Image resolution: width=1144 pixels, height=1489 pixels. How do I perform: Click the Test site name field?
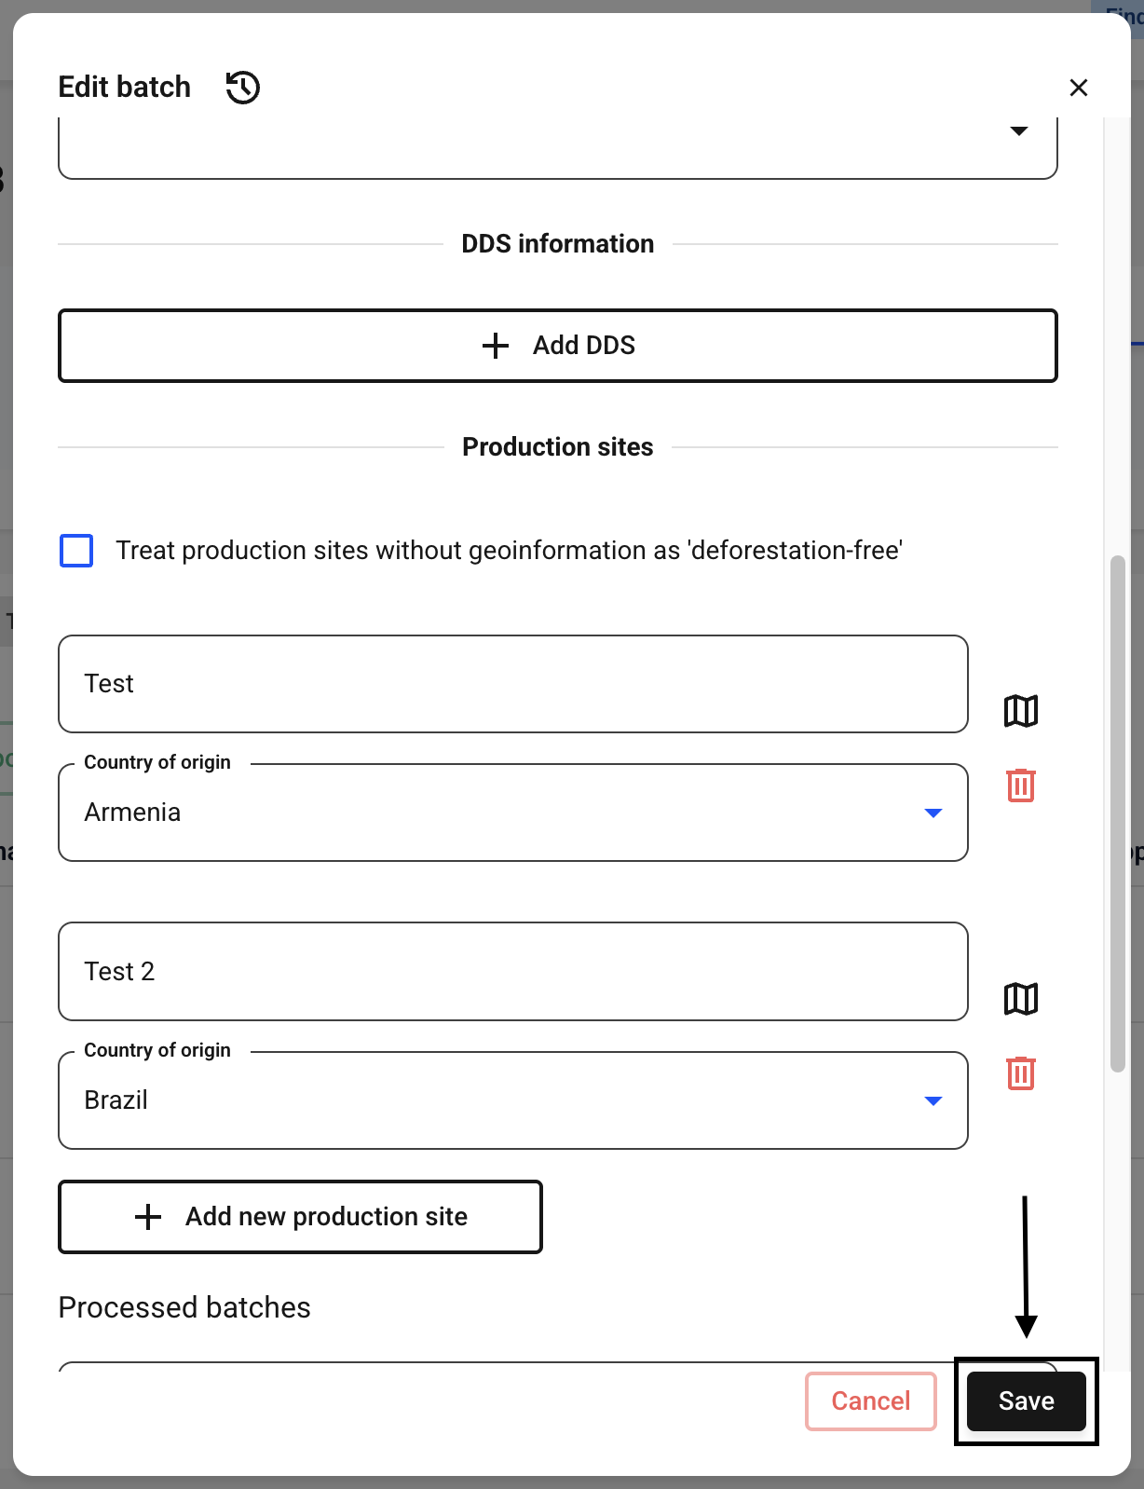point(513,684)
